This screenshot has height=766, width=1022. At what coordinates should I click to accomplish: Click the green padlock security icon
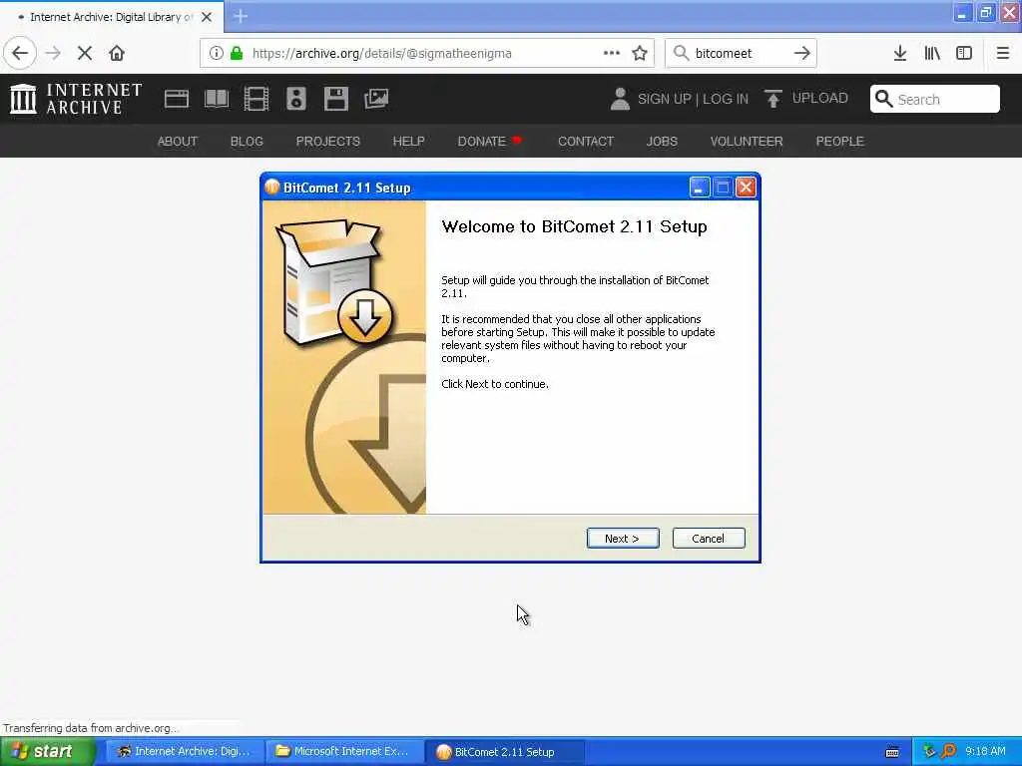pos(237,54)
